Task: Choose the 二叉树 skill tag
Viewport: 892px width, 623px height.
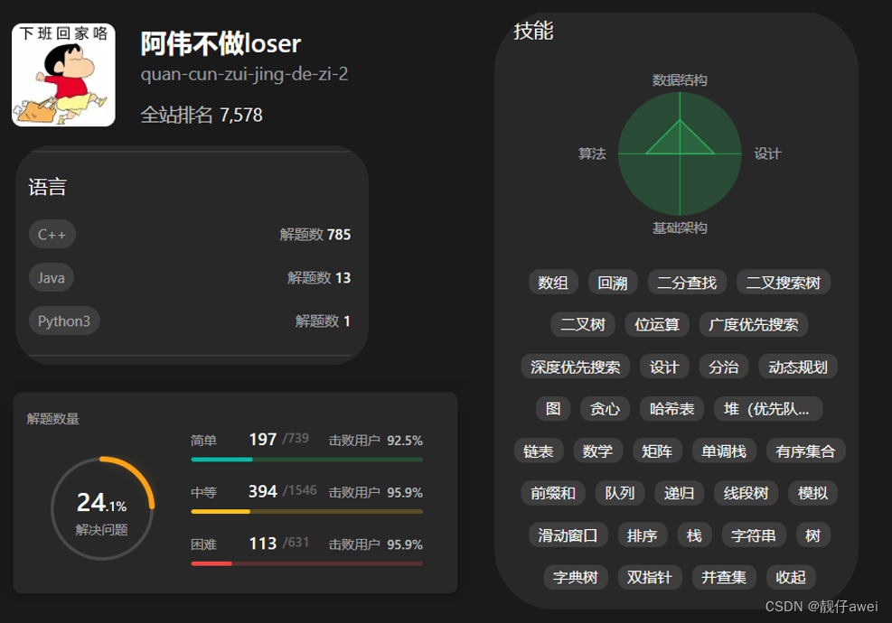Action: tap(583, 324)
